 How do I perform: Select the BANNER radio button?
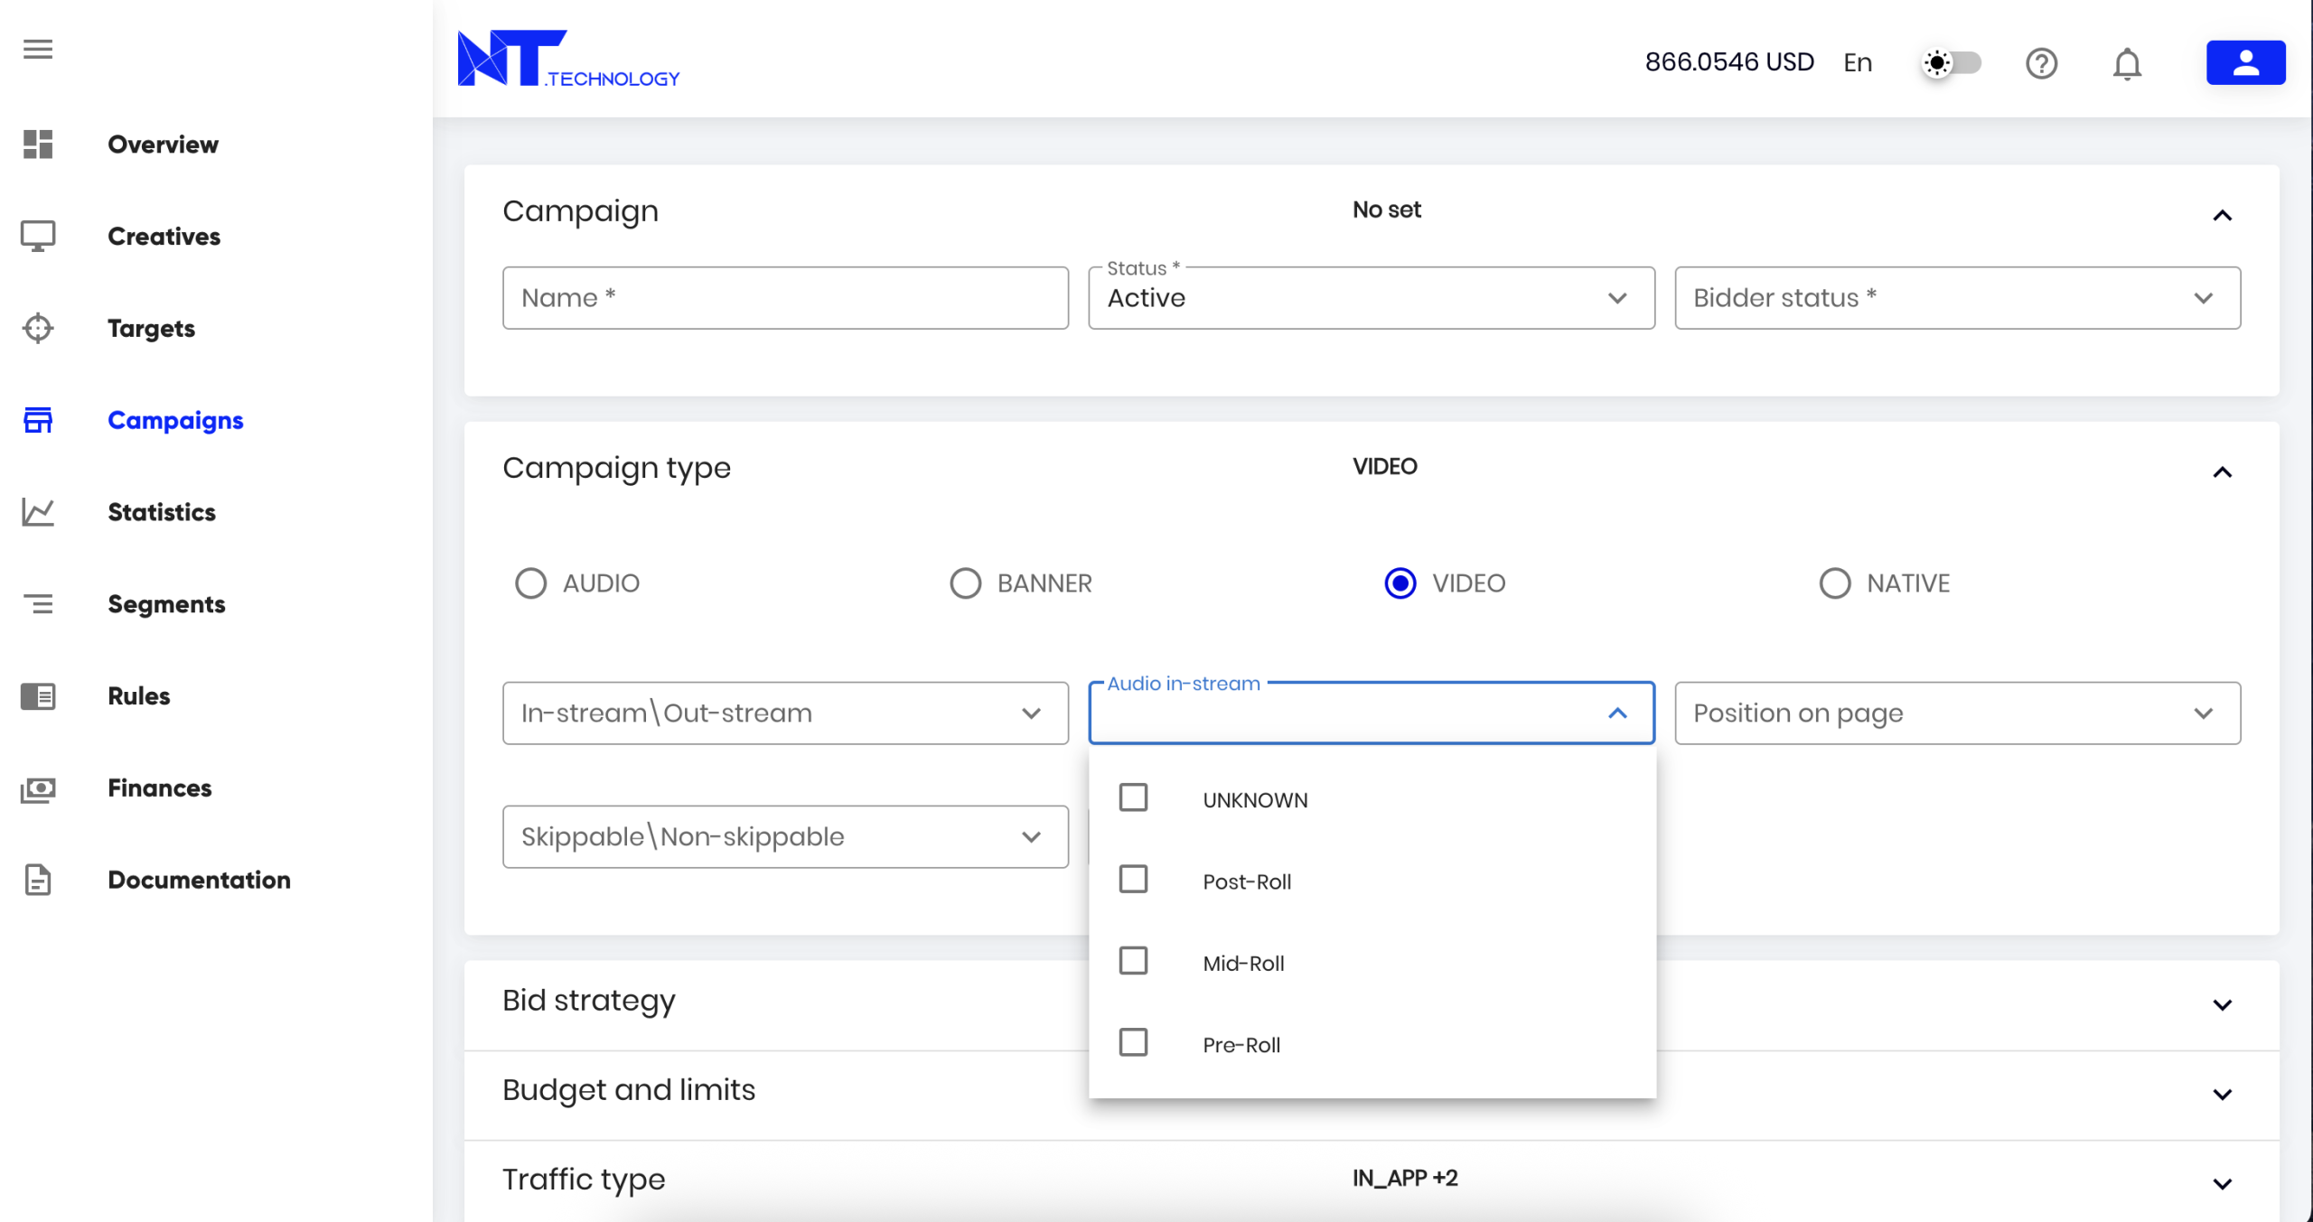tap(965, 583)
